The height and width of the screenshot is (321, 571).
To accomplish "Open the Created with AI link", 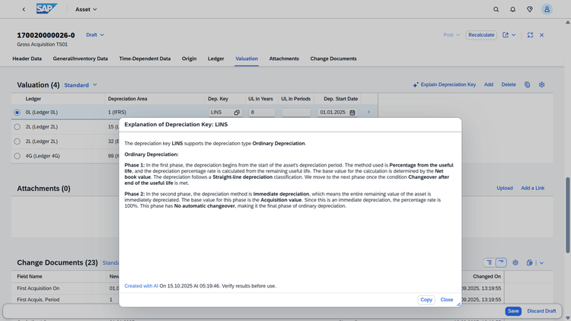I will (x=142, y=286).
